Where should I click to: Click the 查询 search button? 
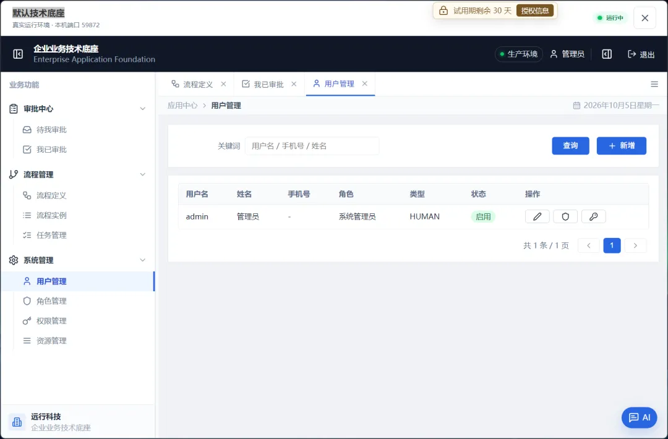570,146
